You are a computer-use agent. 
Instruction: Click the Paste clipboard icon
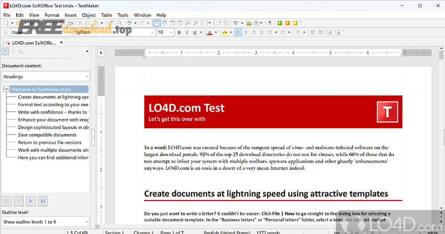tap(96, 23)
